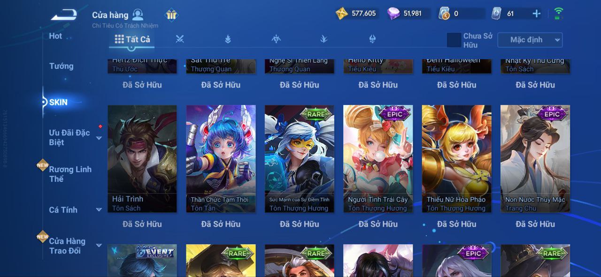Tap the plus icon to add tickets
Image resolution: width=601 pixels, height=277 pixels.
[x=536, y=14]
